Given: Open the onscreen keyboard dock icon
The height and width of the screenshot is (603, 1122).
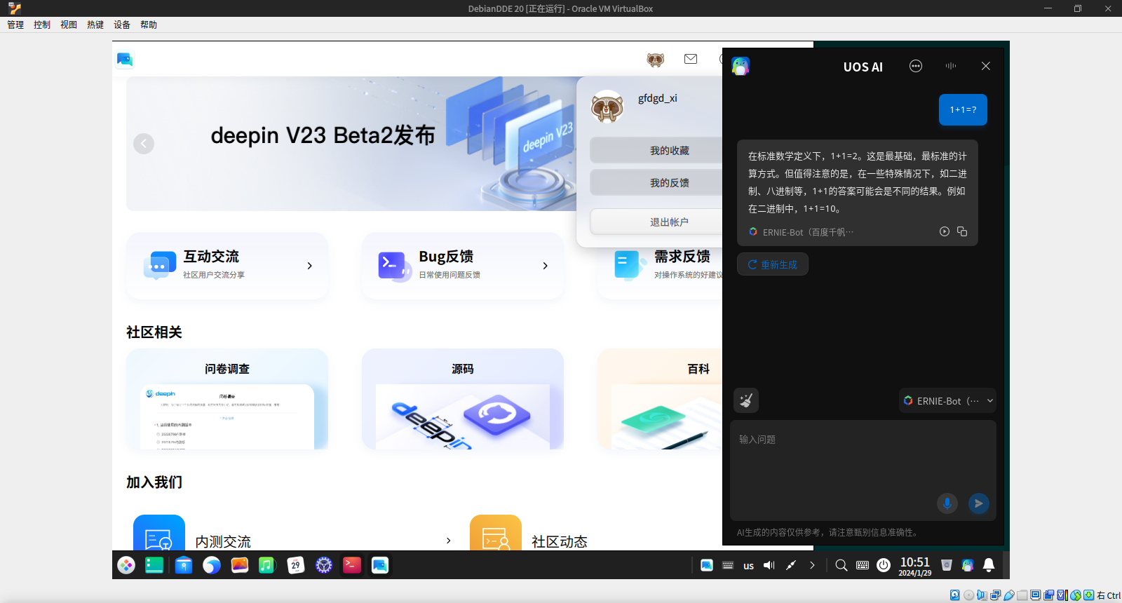Looking at the screenshot, I should point(863,565).
